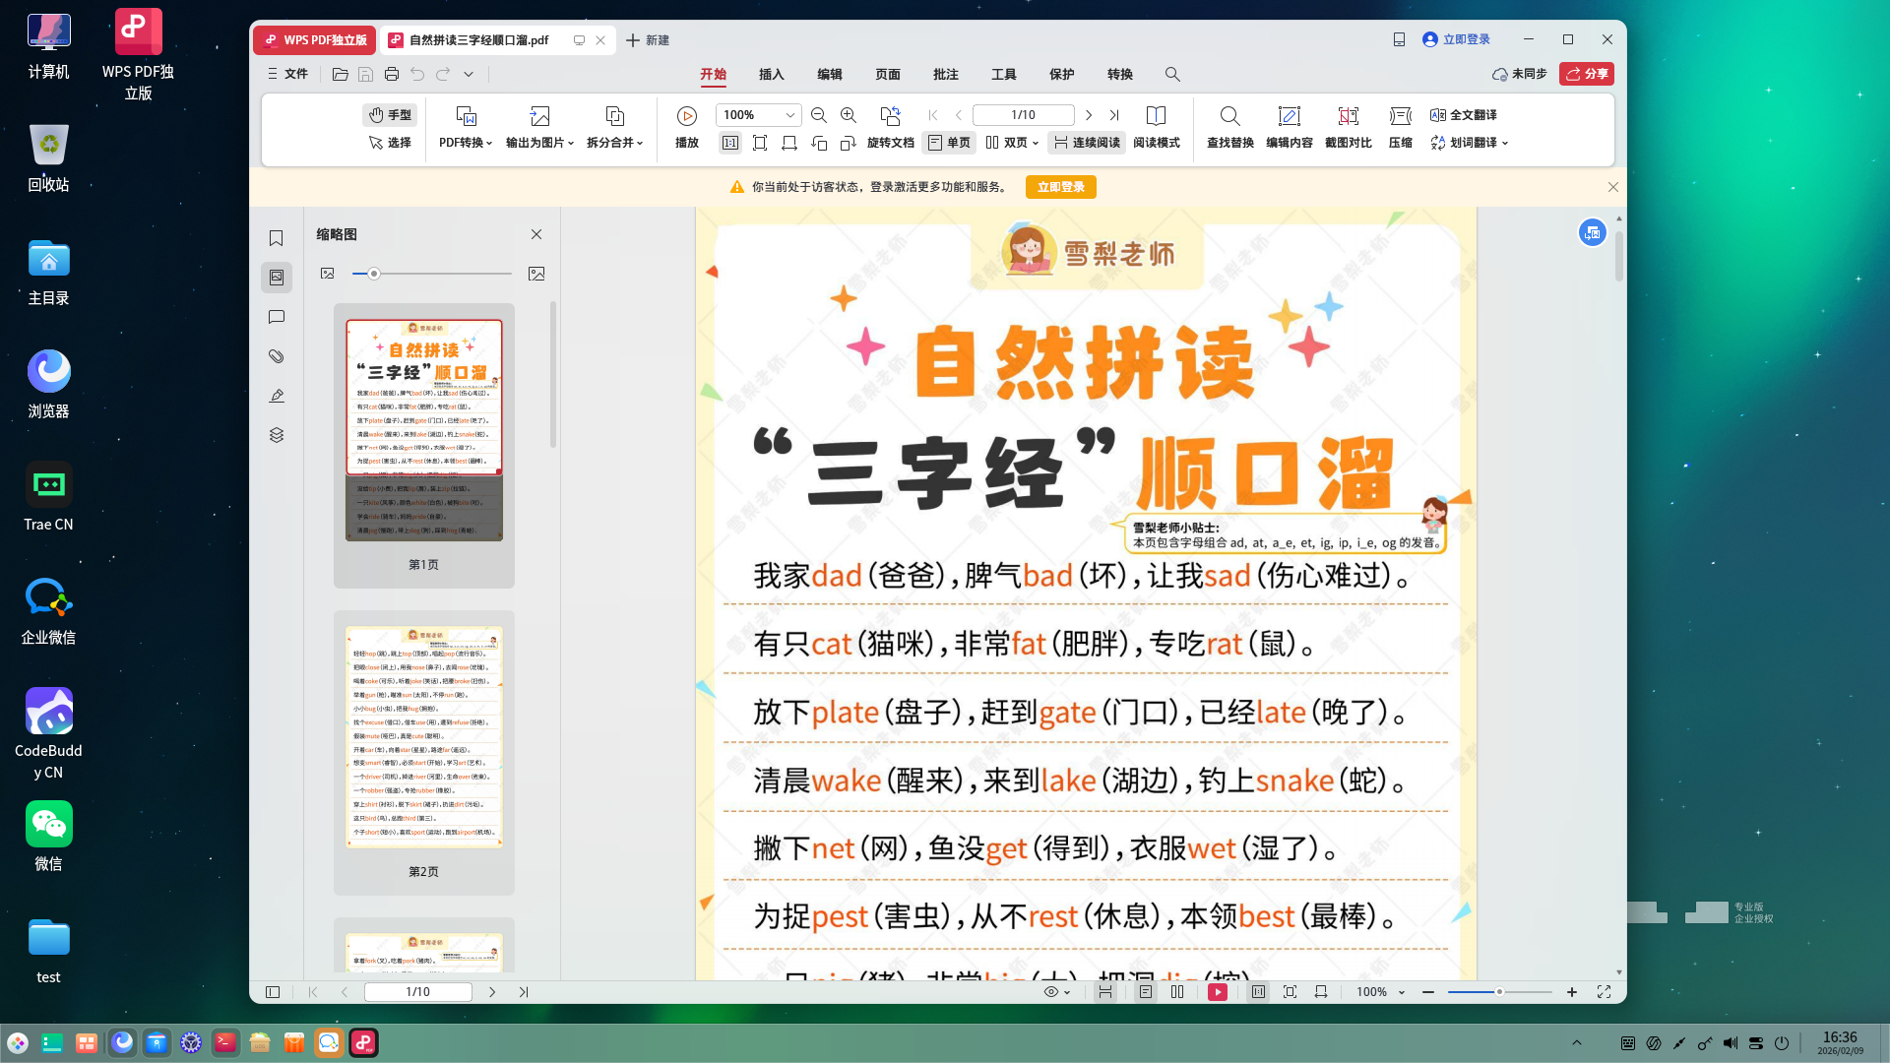Click the Compress PDF icon

point(1400,116)
